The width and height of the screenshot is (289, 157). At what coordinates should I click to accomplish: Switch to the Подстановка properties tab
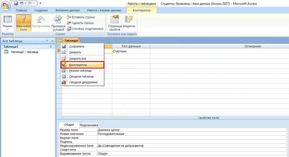pos(89,125)
